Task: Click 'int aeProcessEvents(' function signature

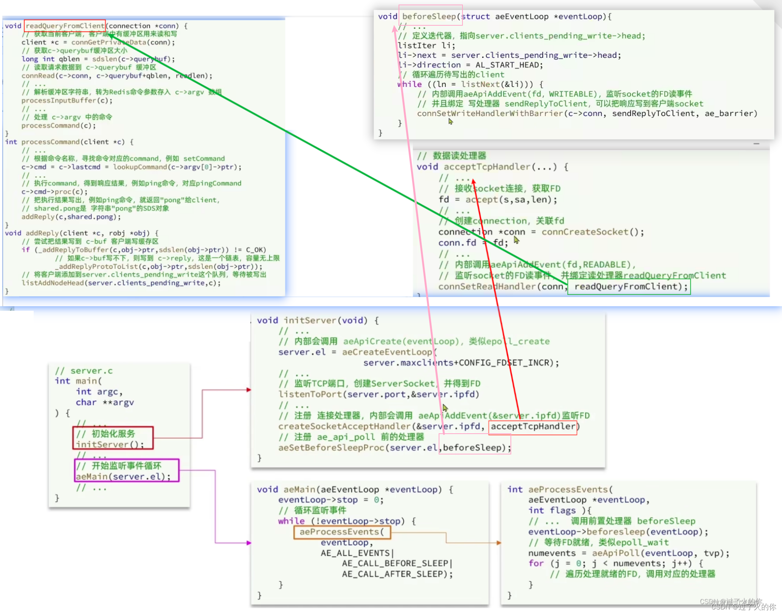Action: coord(560,489)
